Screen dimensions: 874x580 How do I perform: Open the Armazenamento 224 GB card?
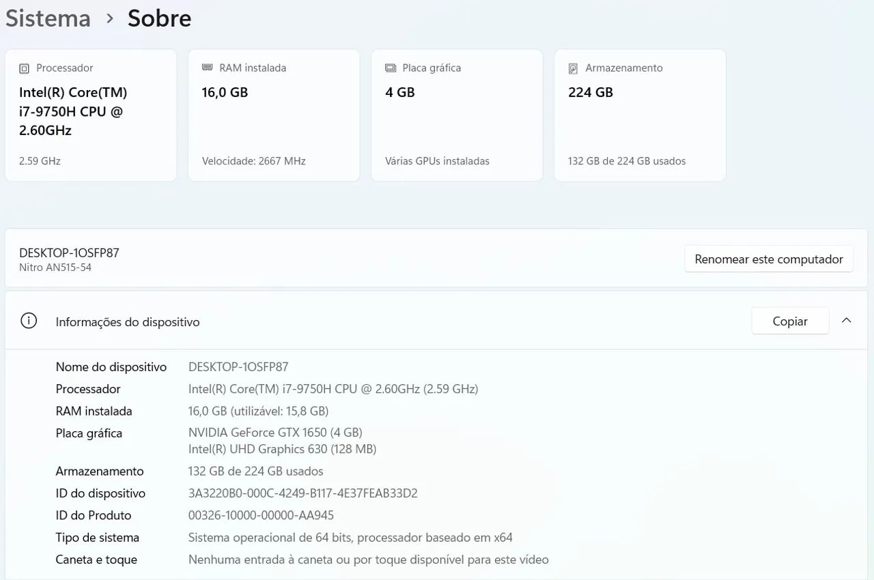click(640, 115)
